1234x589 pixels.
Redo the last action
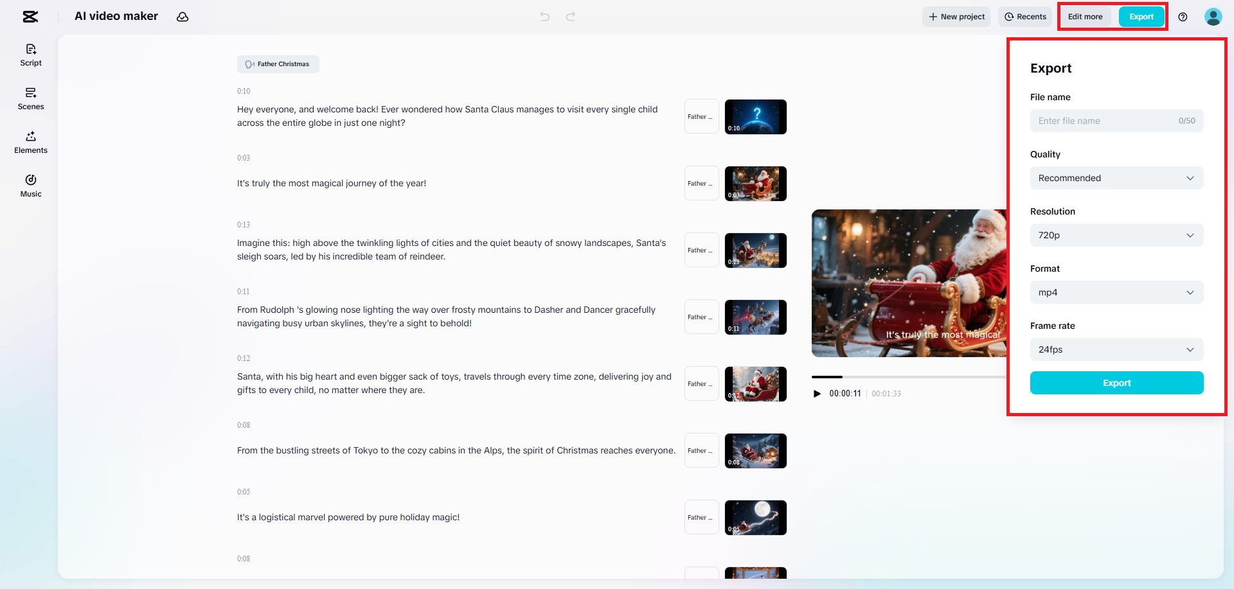[571, 17]
